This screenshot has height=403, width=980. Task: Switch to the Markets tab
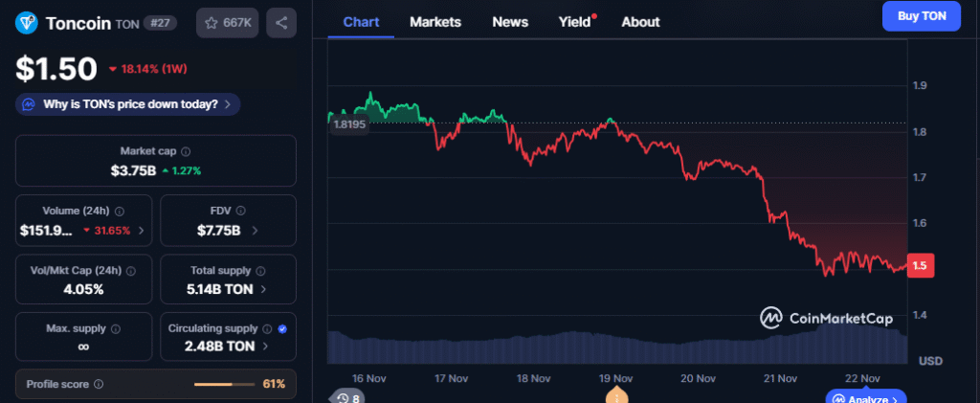point(434,21)
